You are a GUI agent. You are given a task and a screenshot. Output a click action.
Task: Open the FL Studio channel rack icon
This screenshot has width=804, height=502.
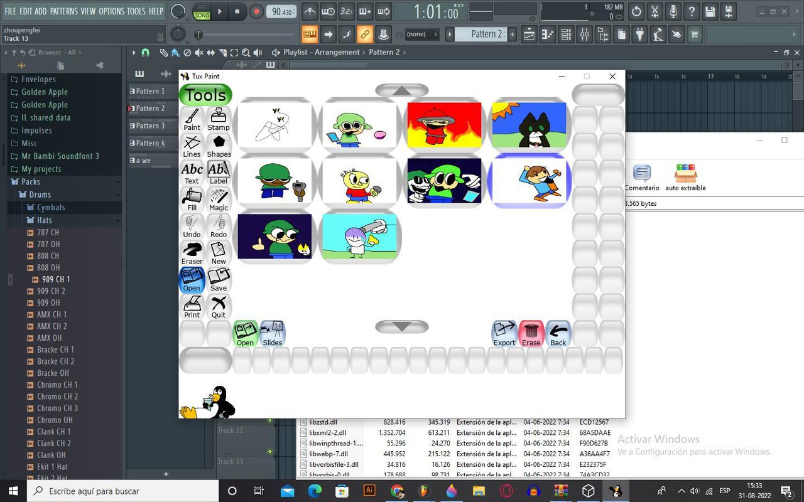pyautogui.click(x=566, y=35)
